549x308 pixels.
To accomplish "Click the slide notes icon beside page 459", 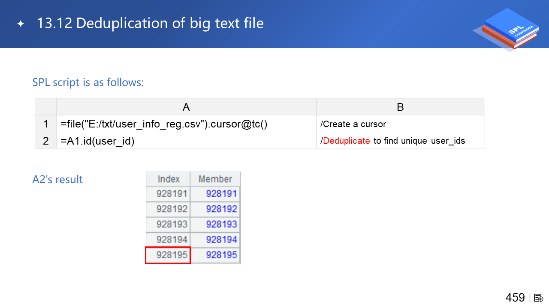I will pos(539,297).
